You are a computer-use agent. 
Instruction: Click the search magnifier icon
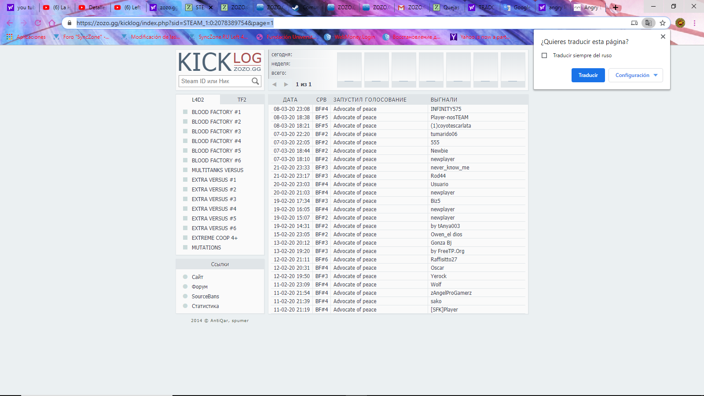pyautogui.click(x=255, y=81)
